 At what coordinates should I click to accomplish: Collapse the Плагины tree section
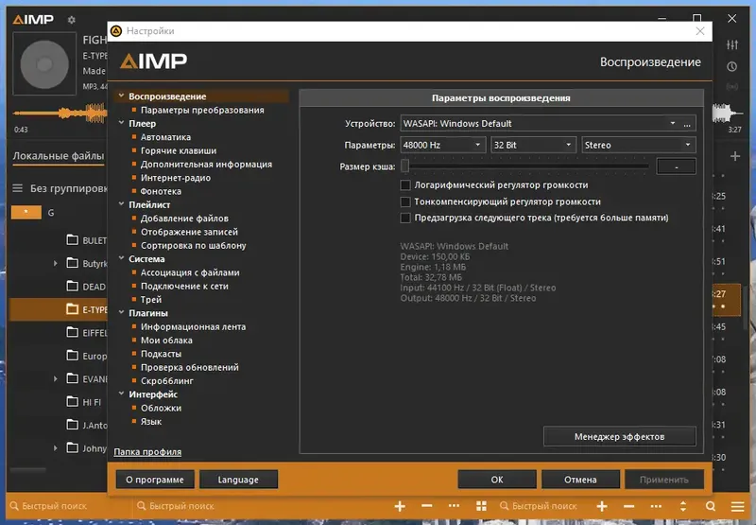122,312
